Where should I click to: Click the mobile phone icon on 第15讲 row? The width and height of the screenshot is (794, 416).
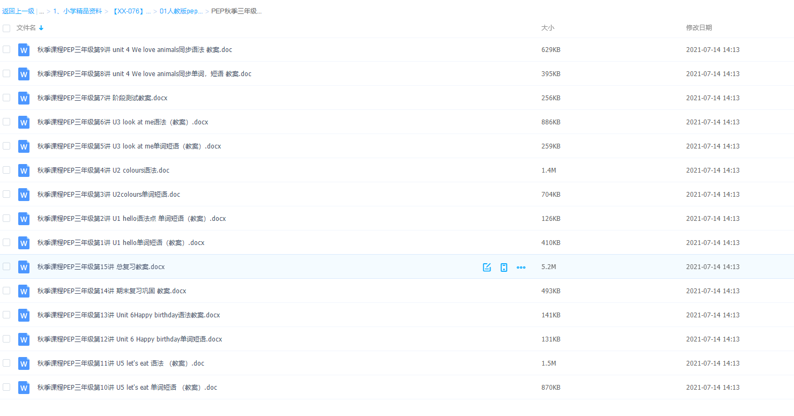(x=504, y=267)
